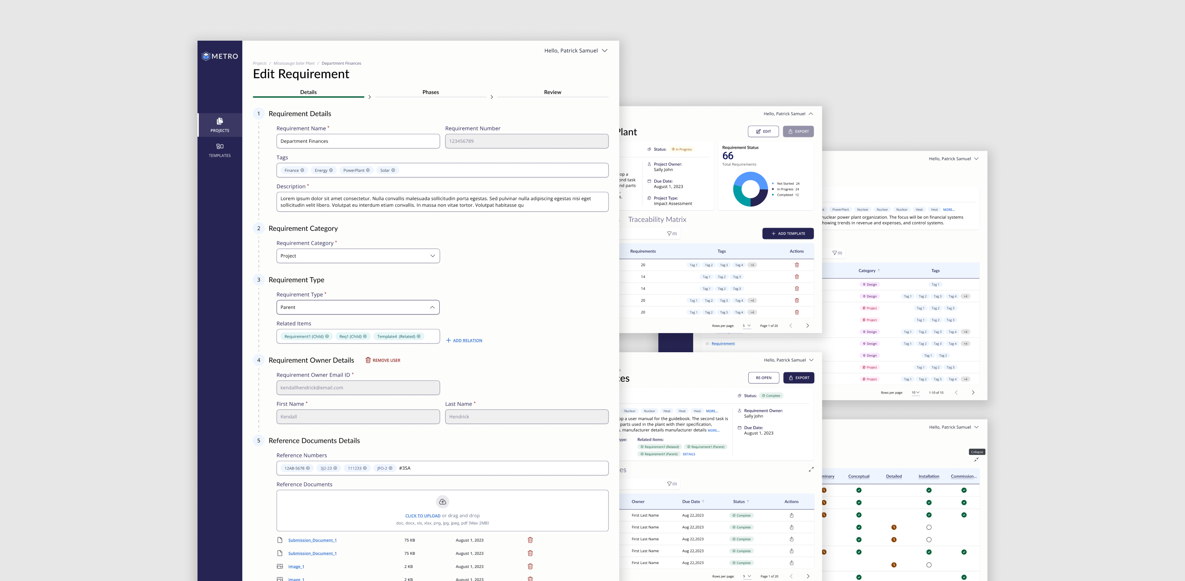Click the Click To Upload link

click(x=423, y=516)
